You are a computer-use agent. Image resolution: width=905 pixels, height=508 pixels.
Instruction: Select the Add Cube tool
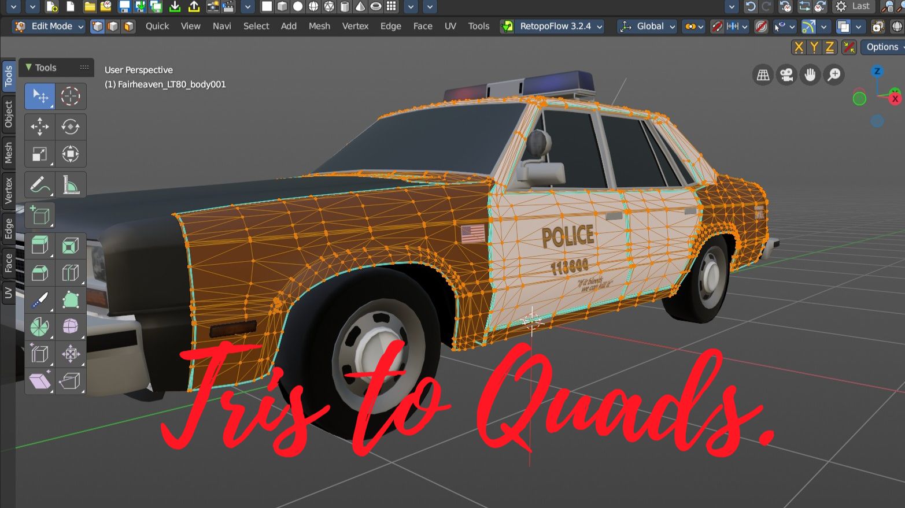40,215
